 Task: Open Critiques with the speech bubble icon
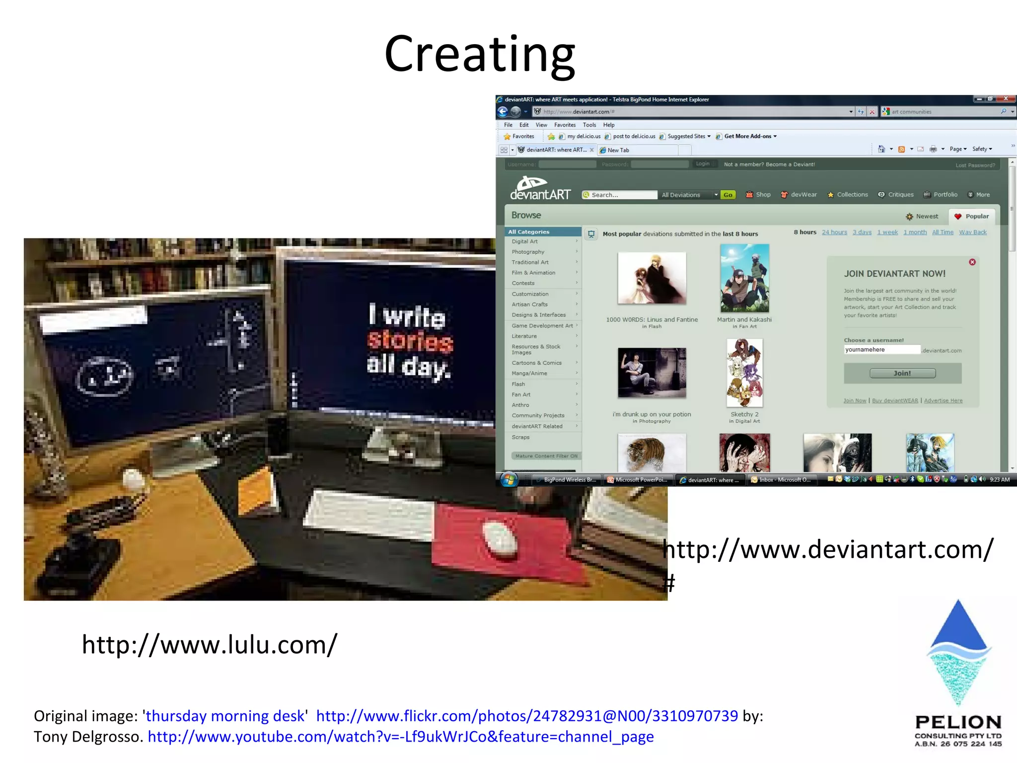click(x=896, y=195)
